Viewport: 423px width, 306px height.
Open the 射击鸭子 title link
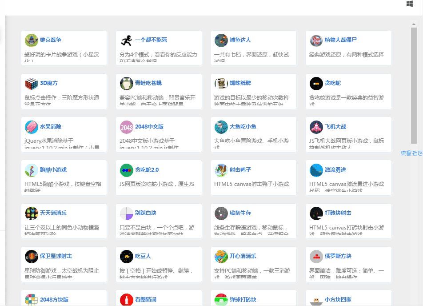[x=240, y=170]
